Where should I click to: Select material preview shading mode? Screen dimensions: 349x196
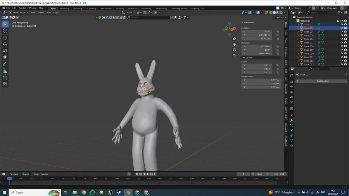point(278,13)
